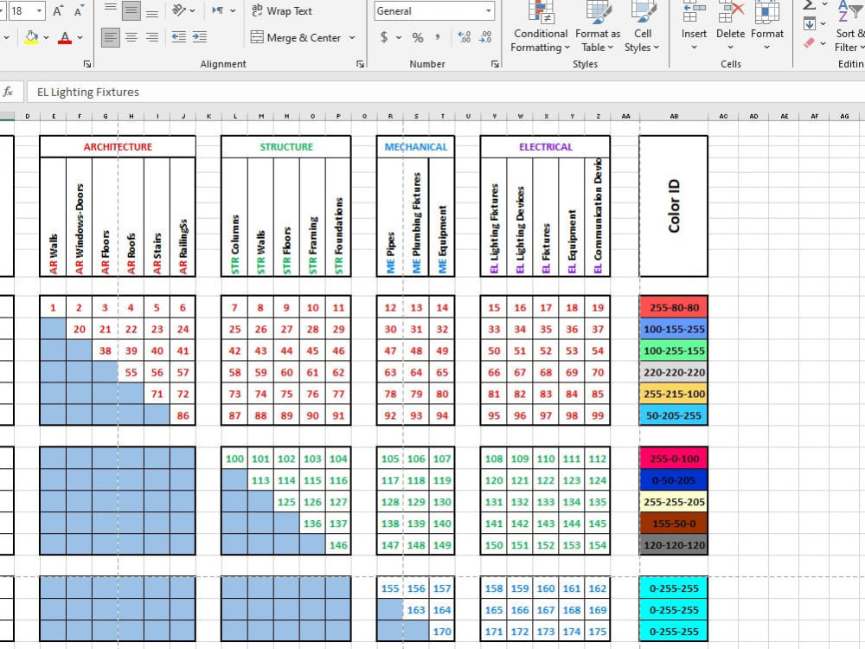Select the Color ID header cell
This screenshot has height=649, width=865.
tap(674, 207)
